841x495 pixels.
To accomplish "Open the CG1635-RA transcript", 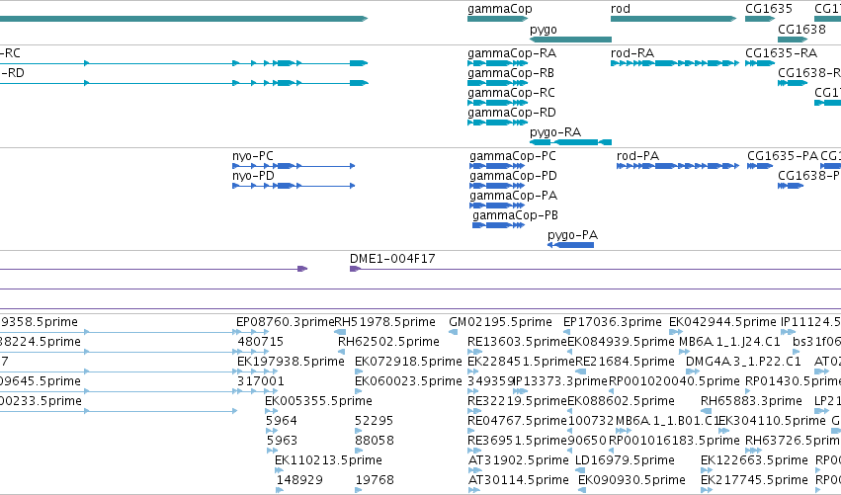I will 760,63.
